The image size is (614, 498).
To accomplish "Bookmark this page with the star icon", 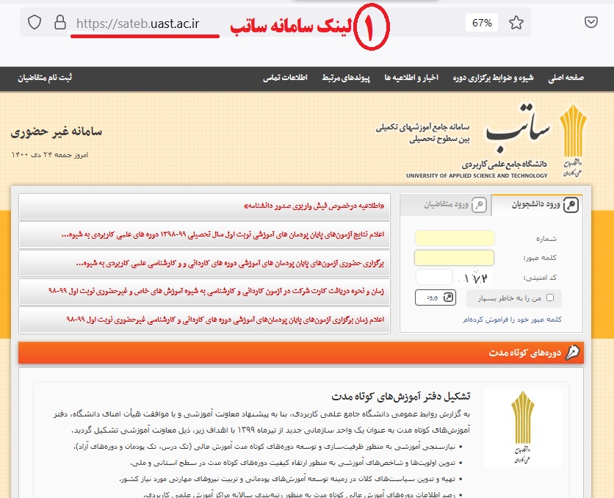I will [x=516, y=22].
